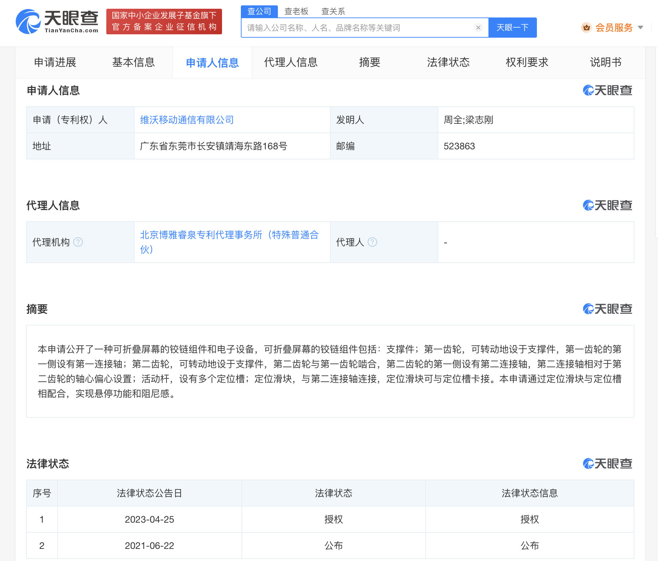Click the date 2023-04-25 in legal status table

[x=149, y=519]
